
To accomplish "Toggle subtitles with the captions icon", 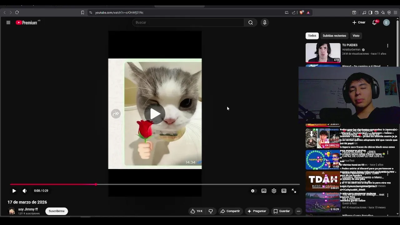I will tap(264, 191).
